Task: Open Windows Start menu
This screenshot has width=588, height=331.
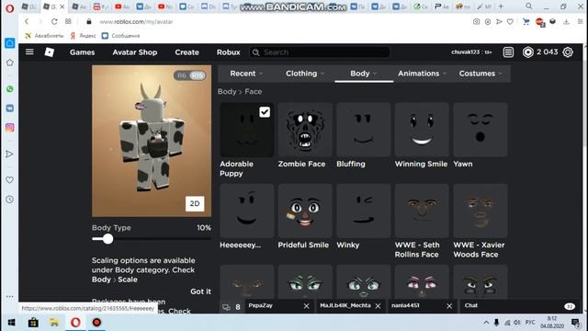Action: [12, 323]
